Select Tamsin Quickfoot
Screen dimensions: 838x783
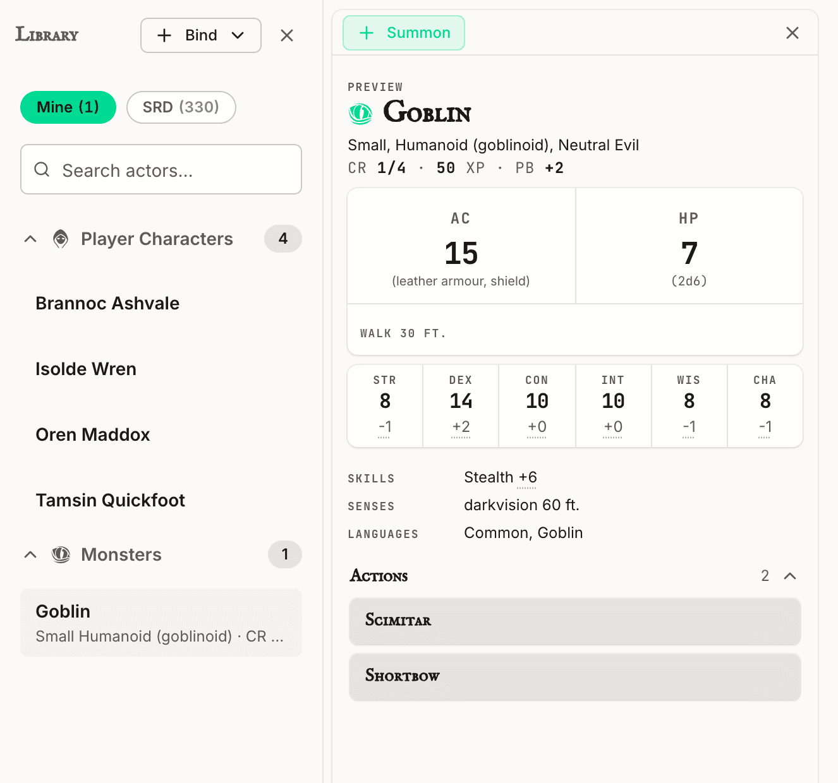pos(161,501)
